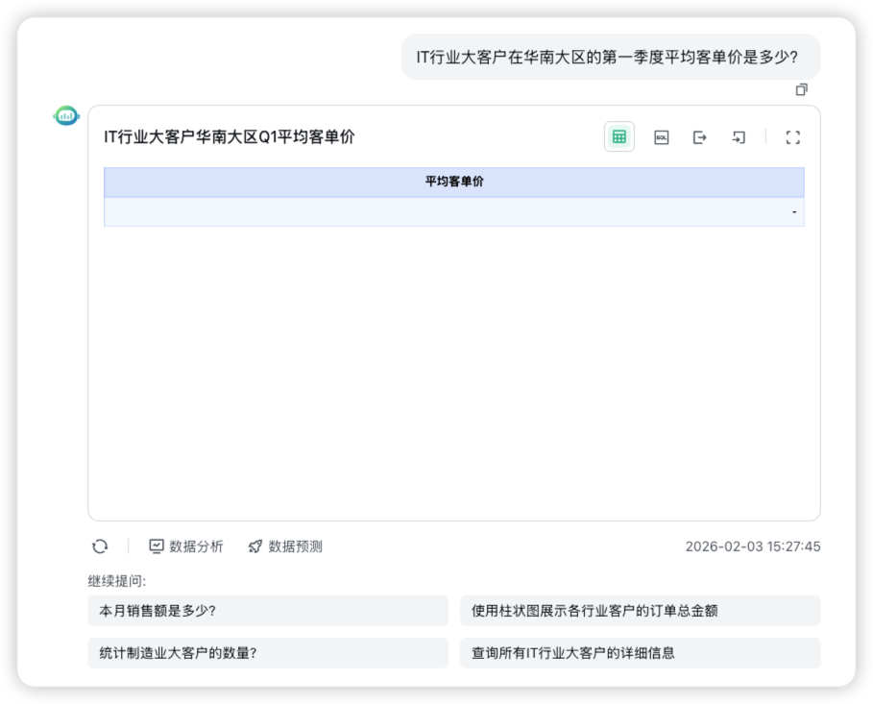Click the assistant avatar icon
The width and height of the screenshot is (873, 704).
click(66, 114)
